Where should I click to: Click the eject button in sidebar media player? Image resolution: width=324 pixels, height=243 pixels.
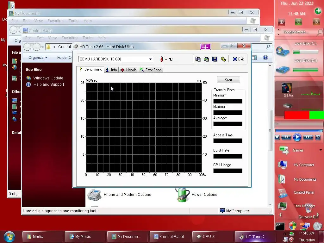pyautogui.click(x=318, y=137)
